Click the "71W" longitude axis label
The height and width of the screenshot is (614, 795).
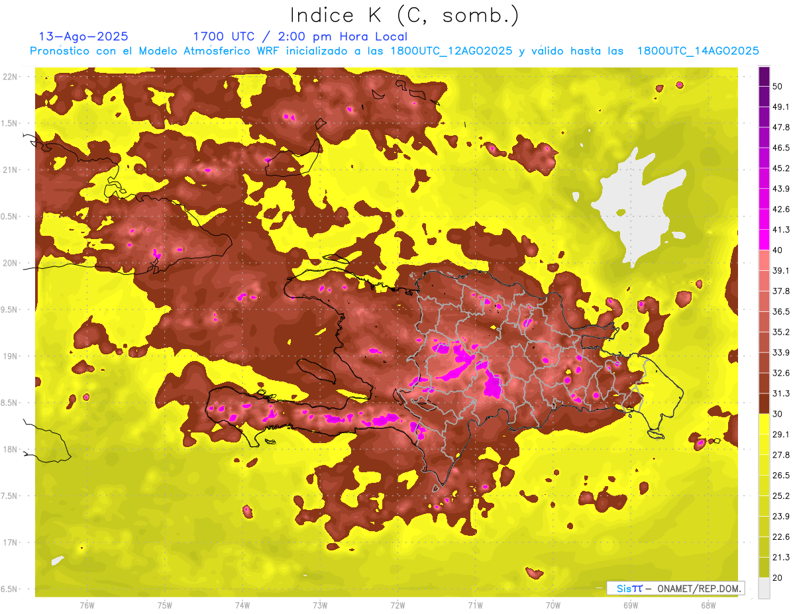[475, 605]
